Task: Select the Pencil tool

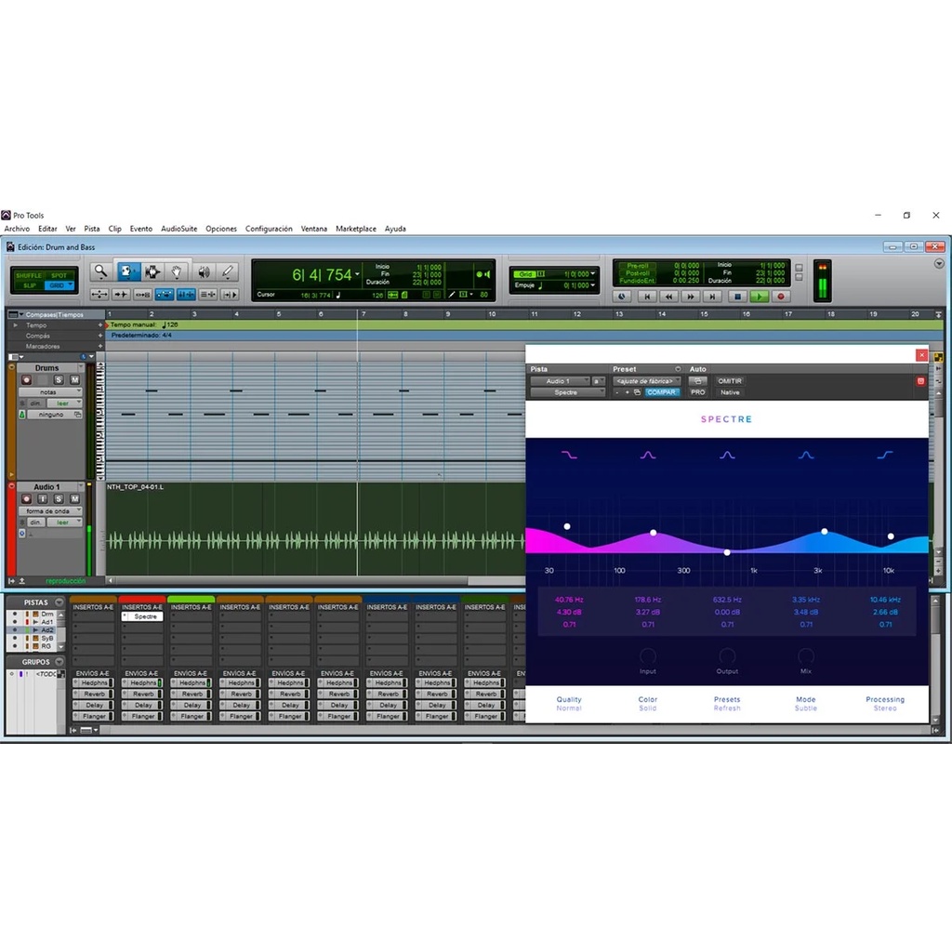Action: coord(227,271)
